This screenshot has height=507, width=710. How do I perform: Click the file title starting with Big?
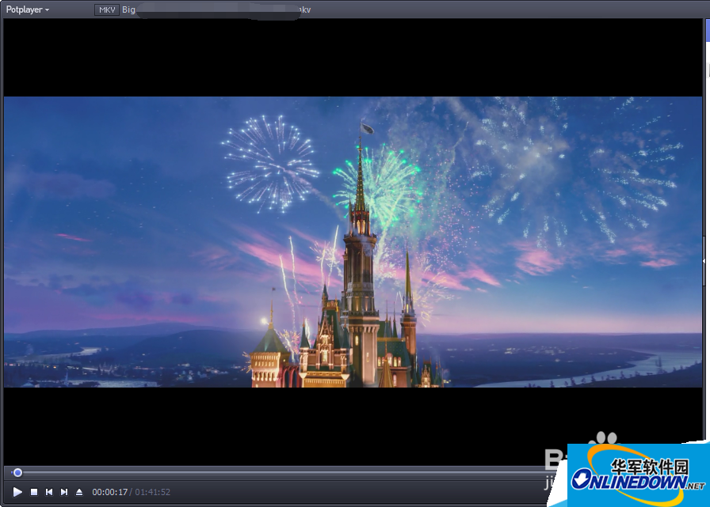[x=216, y=9]
